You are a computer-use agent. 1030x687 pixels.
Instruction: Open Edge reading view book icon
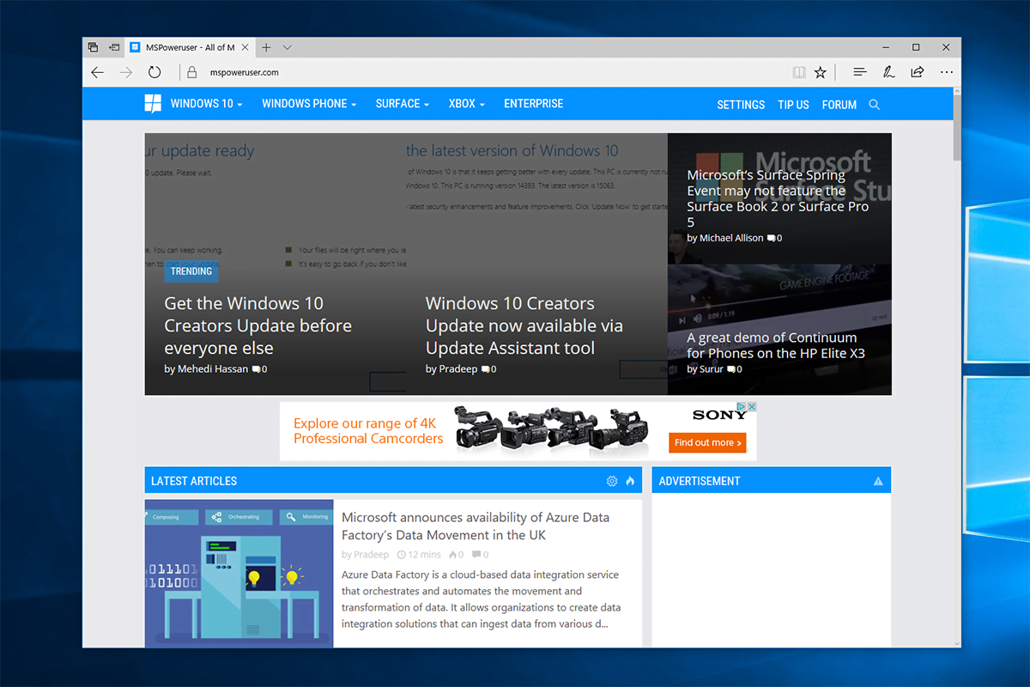pyautogui.click(x=799, y=73)
